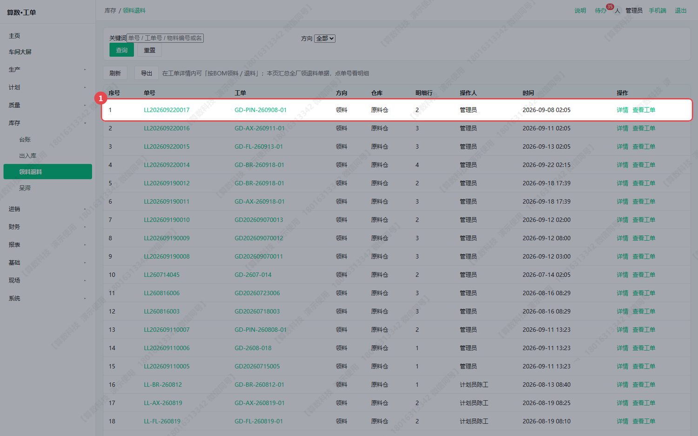Open 详情 for row LL260714045
The height and width of the screenshot is (436, 698).
(x=622, y=275)
